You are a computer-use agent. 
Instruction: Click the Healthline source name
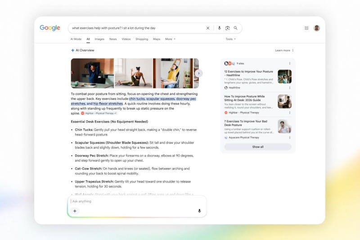(x=234, y=88)
